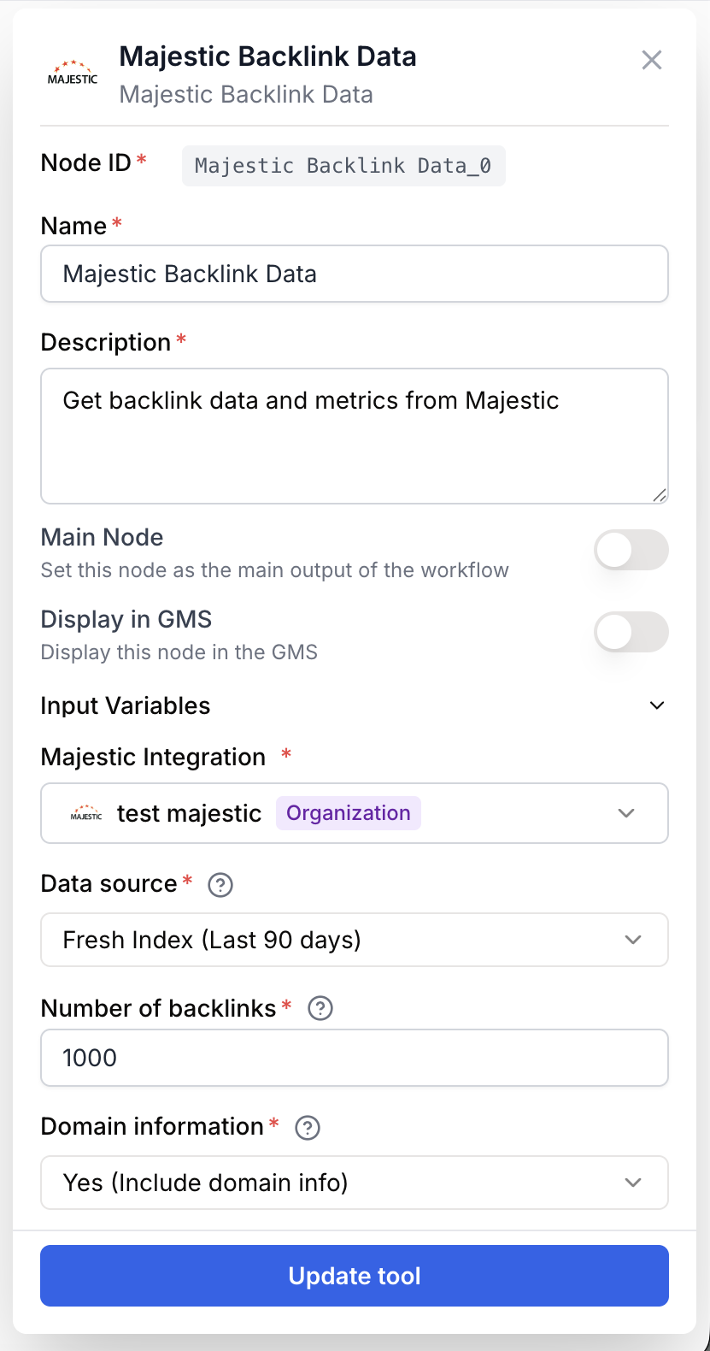
Task: Collapse the Input Variables section
Action: 657,705
